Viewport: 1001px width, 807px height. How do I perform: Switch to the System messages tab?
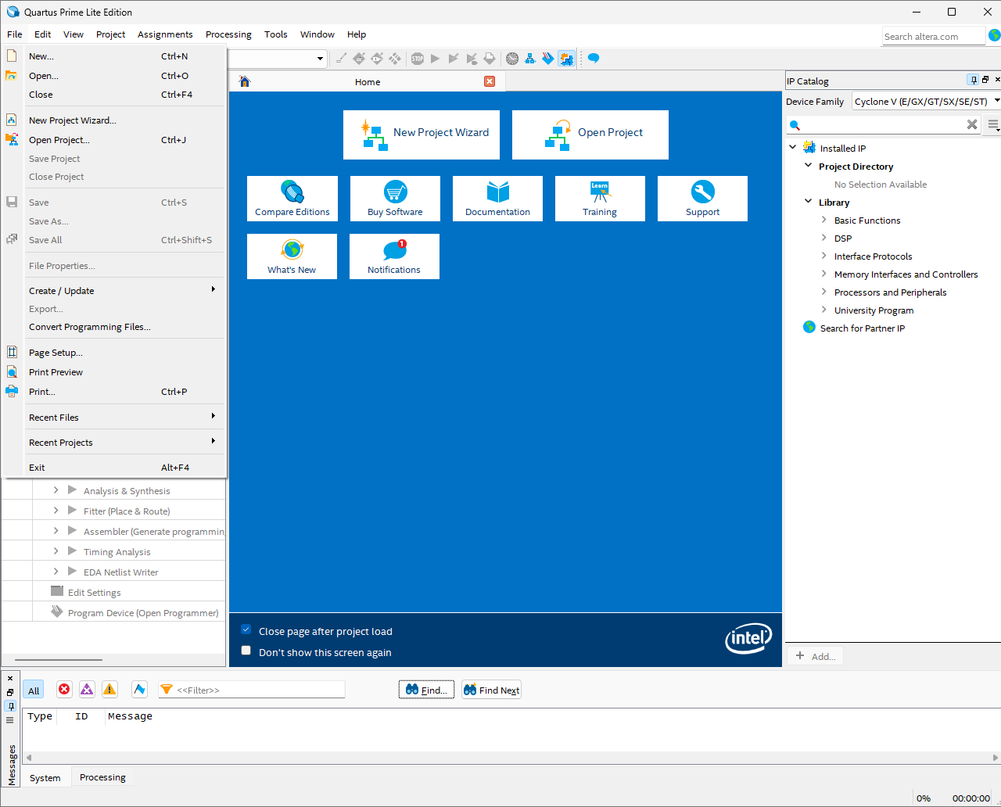45,778
